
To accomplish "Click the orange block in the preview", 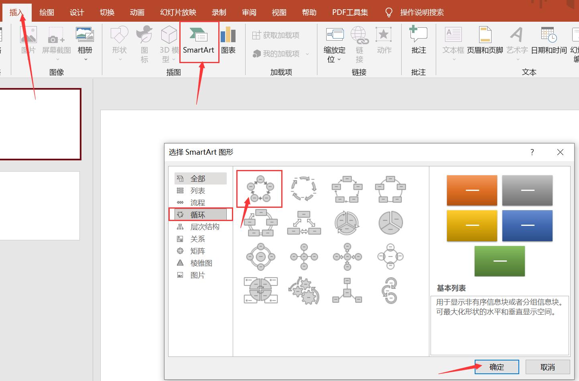I will [472, 190].
